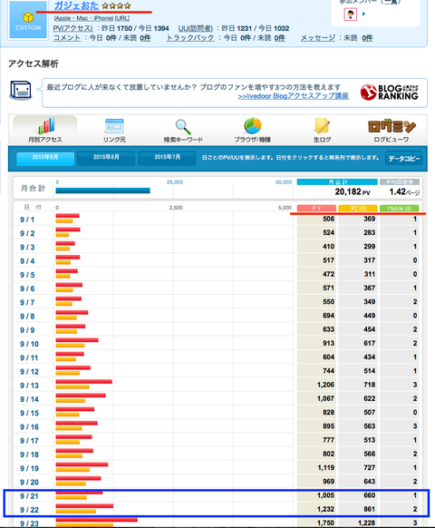Screen dimensions: 435x528
Task: Click the データコピー button
Action: coord(404,159)
